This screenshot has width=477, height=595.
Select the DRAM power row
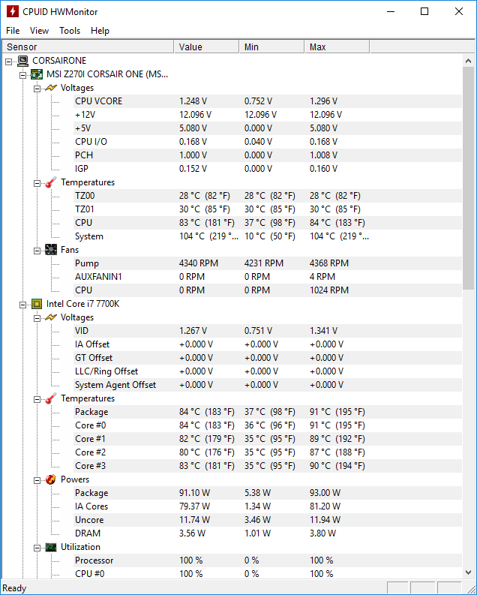[268, 533]
